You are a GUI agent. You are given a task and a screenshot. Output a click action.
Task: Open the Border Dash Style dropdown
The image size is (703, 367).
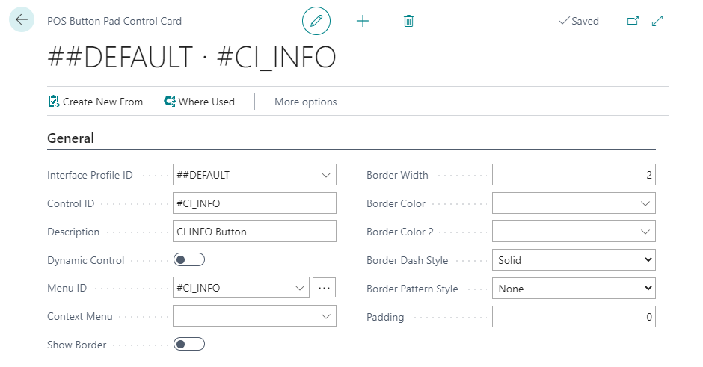point(574,260)
